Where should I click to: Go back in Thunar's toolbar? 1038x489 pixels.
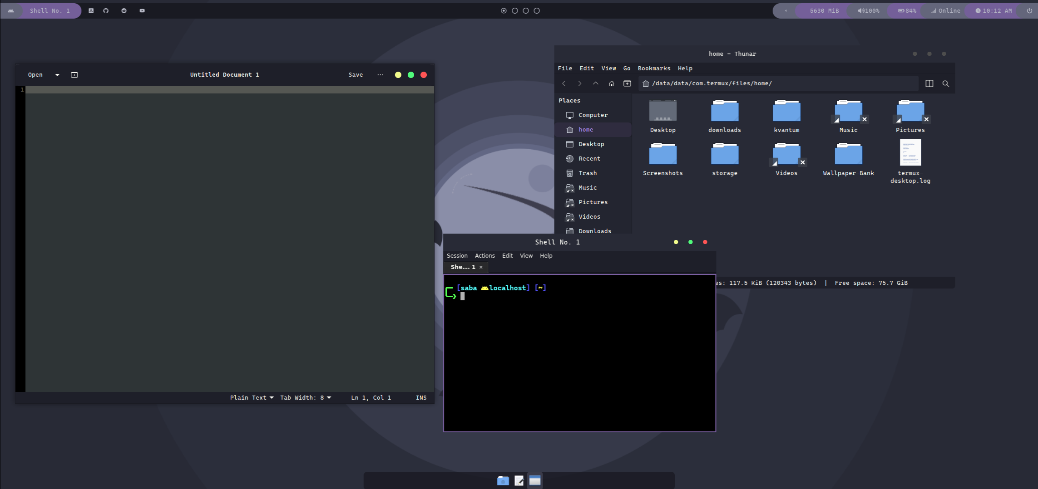pos(564,83)
